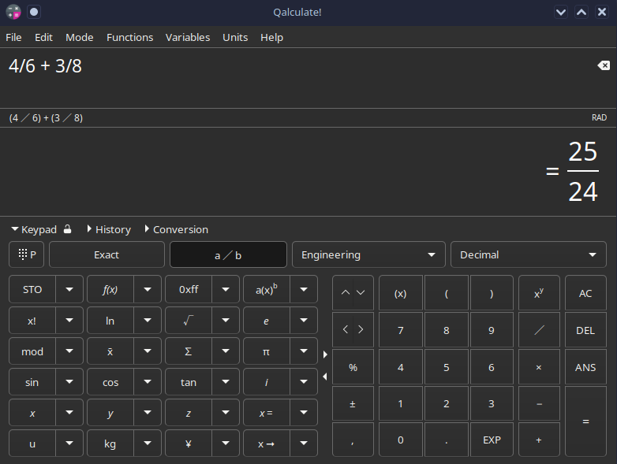Open the Decimal number base dropdown

click(527, 254)
